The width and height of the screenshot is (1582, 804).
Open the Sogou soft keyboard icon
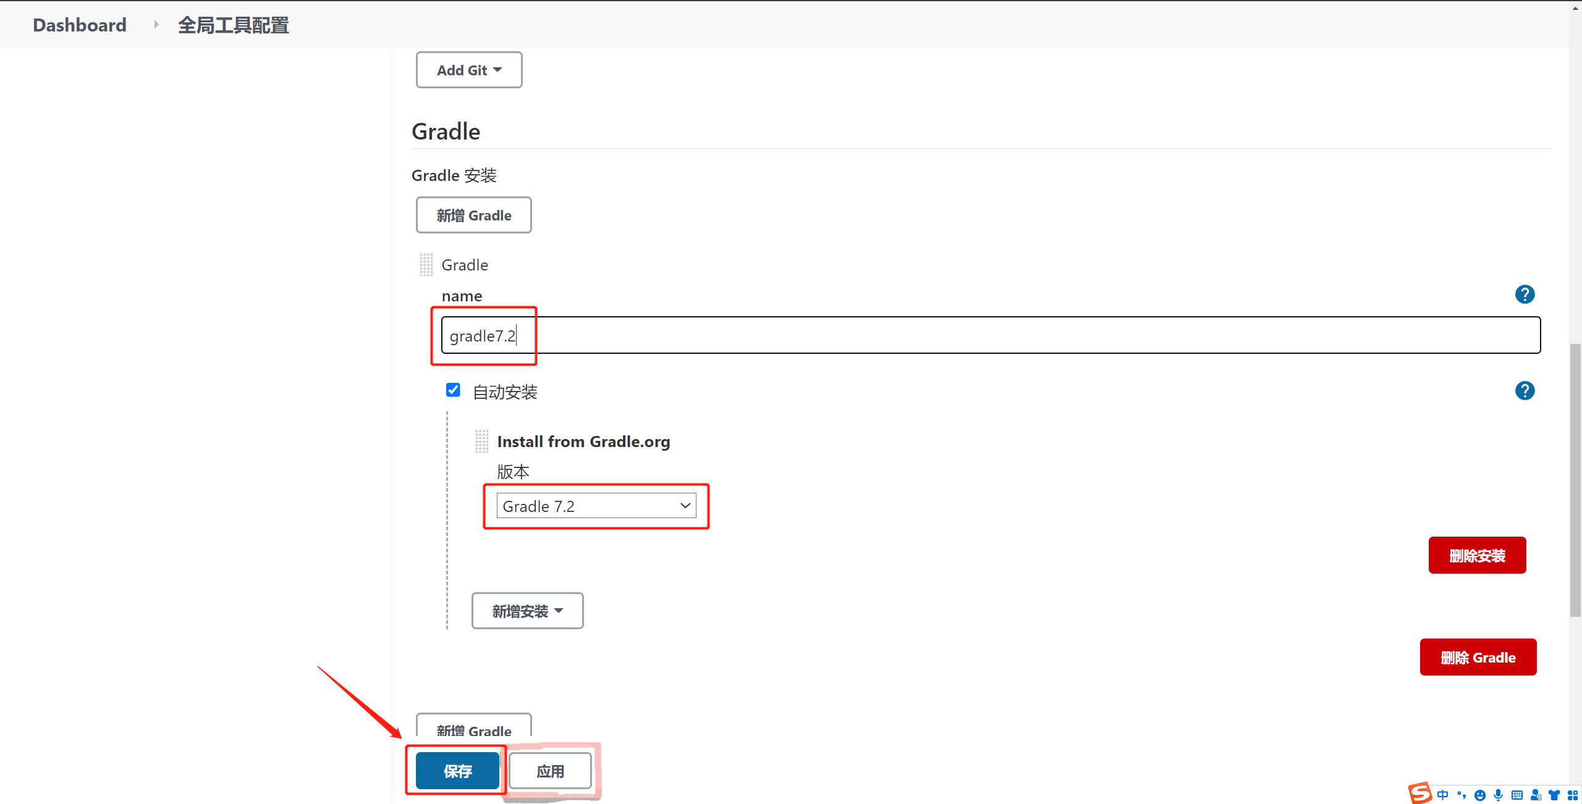click(x=1516, y=795)
